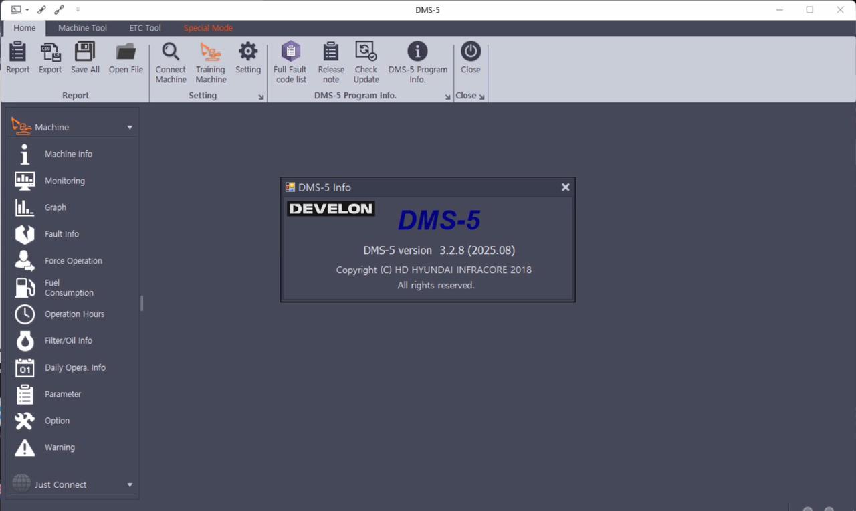Click the sidebar splitter handle
The height and width of the screenshot is (511, 856).
tap(142, 304)
